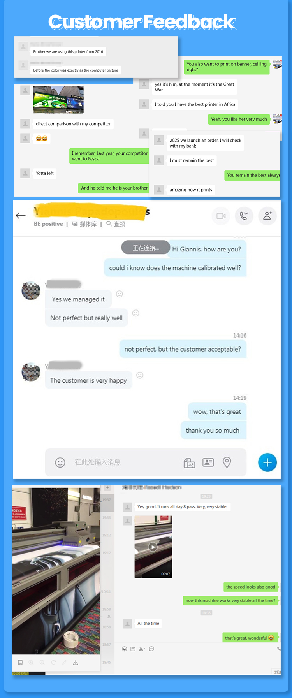
Task: Open the screenshot scissors dropdown arrow
Action: 144,649
